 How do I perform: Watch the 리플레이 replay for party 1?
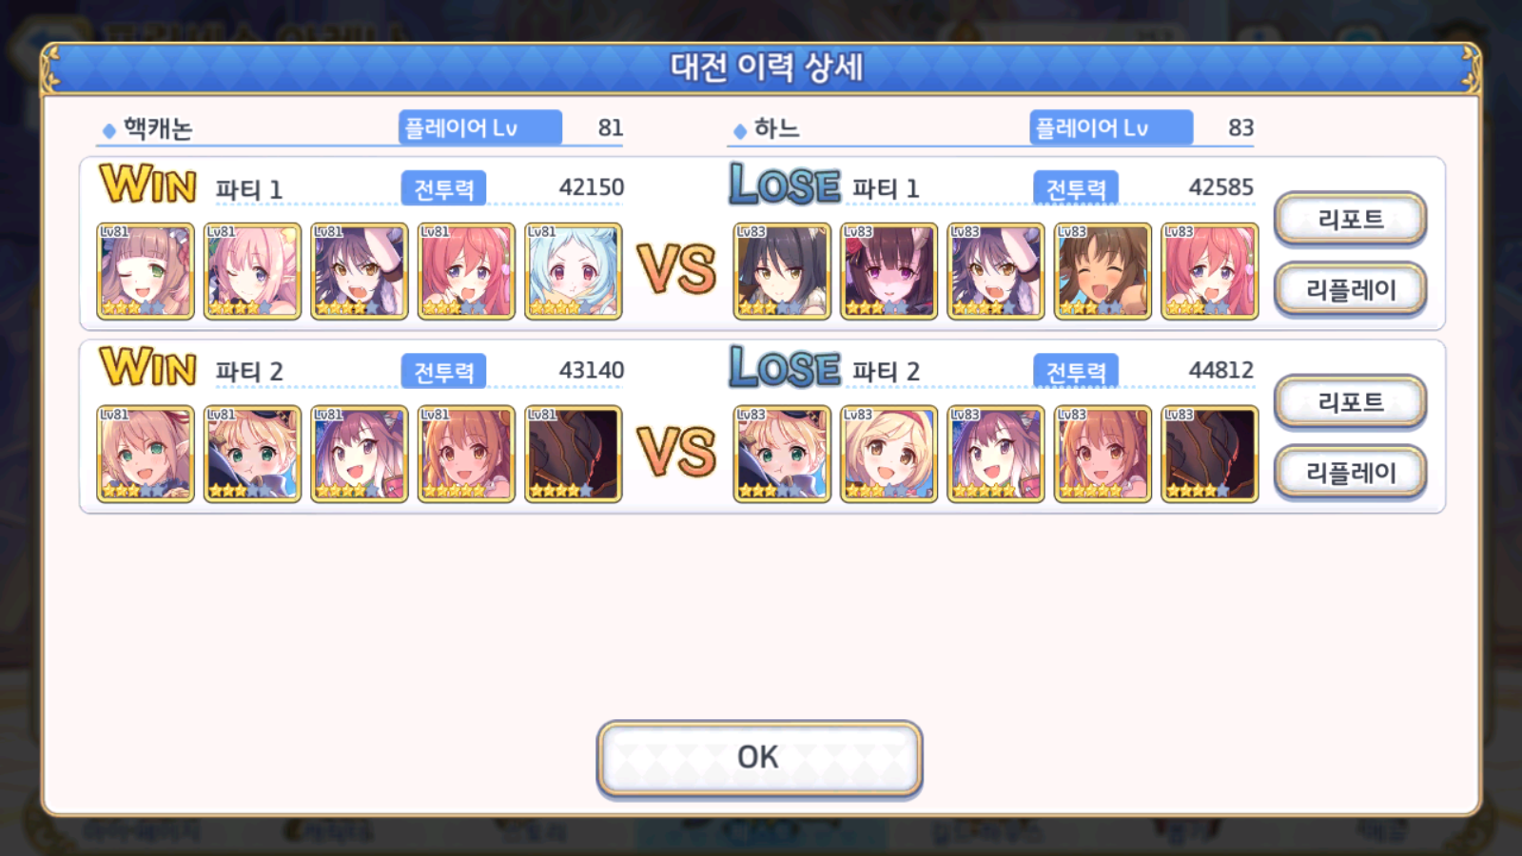1350,289
